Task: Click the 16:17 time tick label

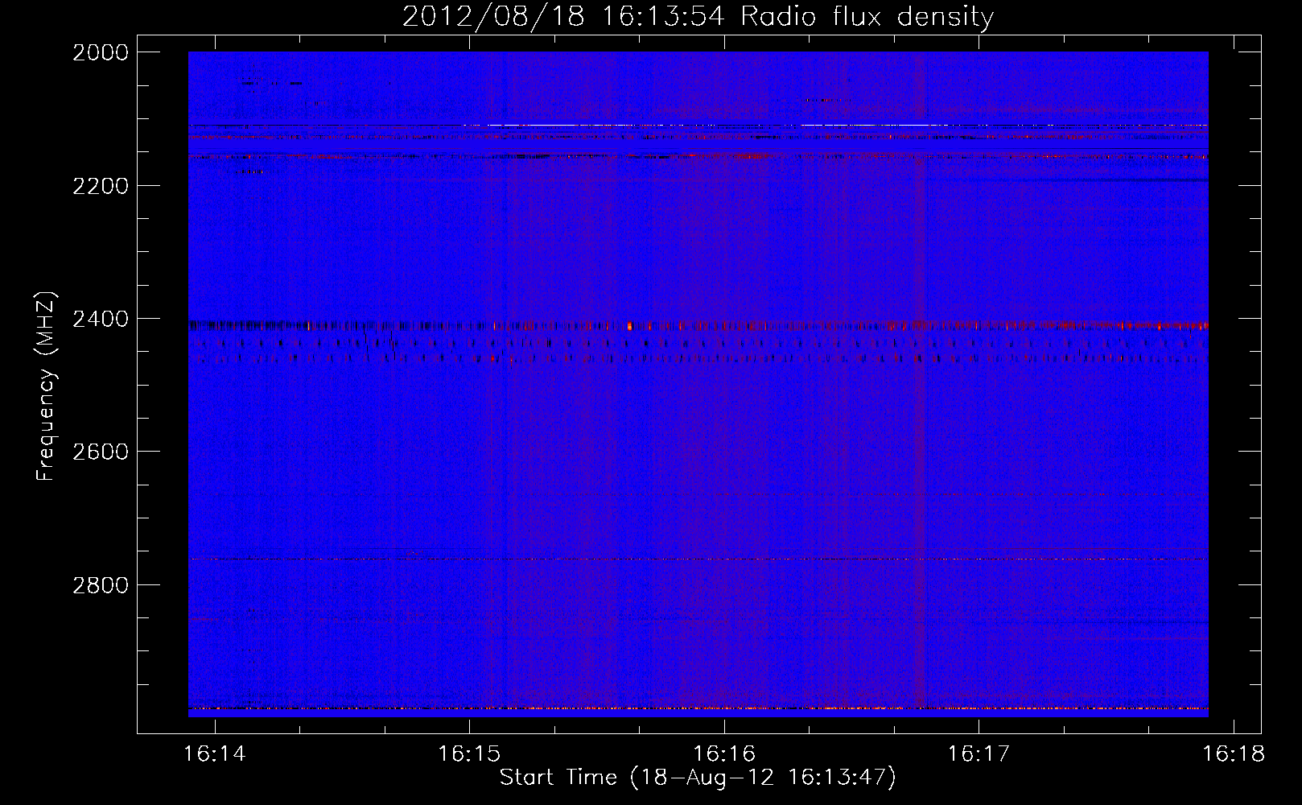Action: [979, 753]
